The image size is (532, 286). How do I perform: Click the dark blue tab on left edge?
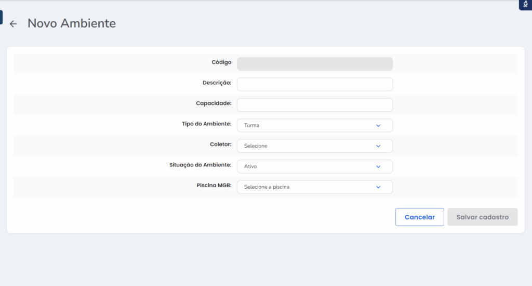tap(1, 17)
